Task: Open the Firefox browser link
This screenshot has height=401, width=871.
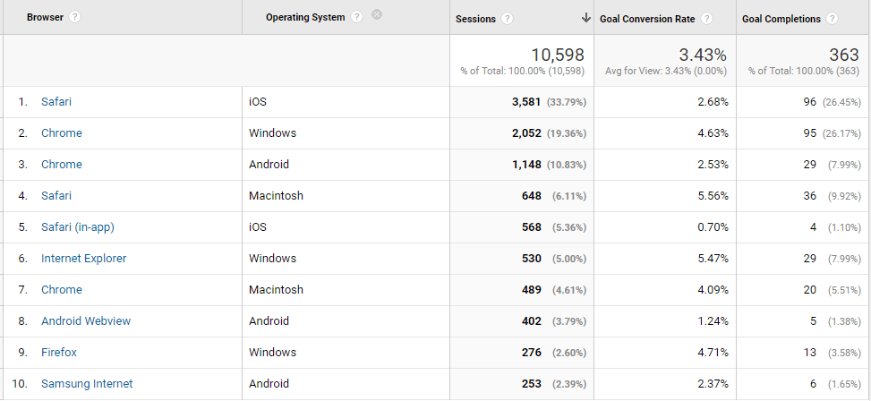Action: point(59,352)
